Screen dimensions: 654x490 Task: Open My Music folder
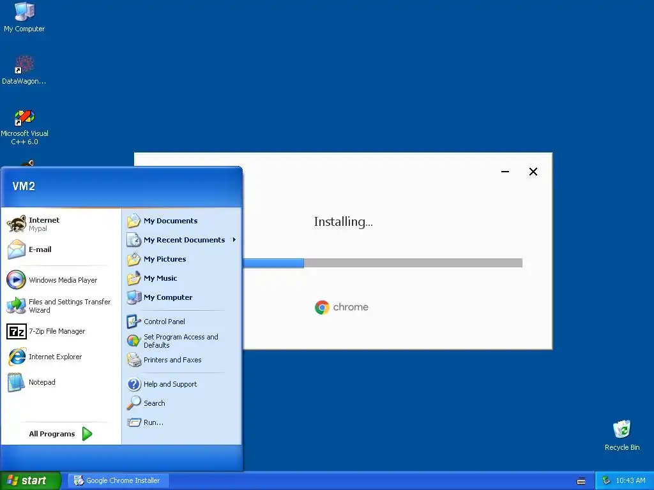tap(182, 278)
